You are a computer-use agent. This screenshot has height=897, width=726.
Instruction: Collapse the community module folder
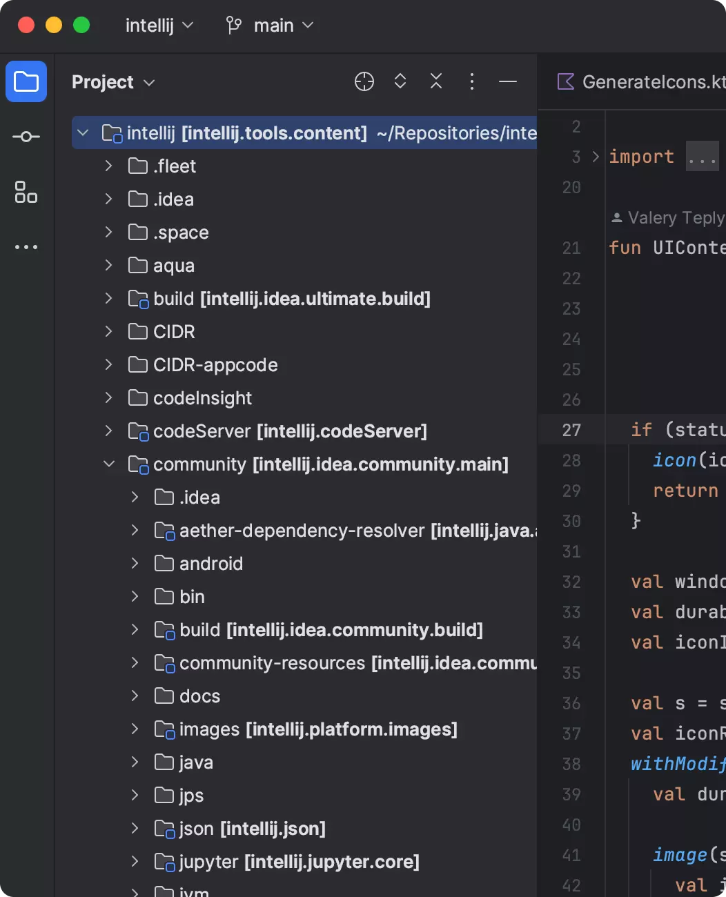tap(109, 464)
